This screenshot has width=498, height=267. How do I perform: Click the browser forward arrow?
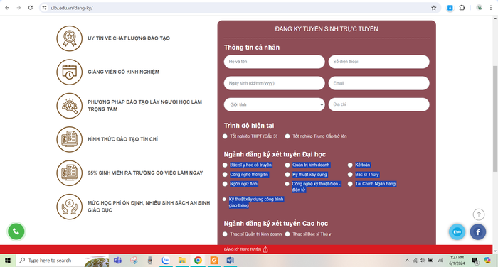18,8
